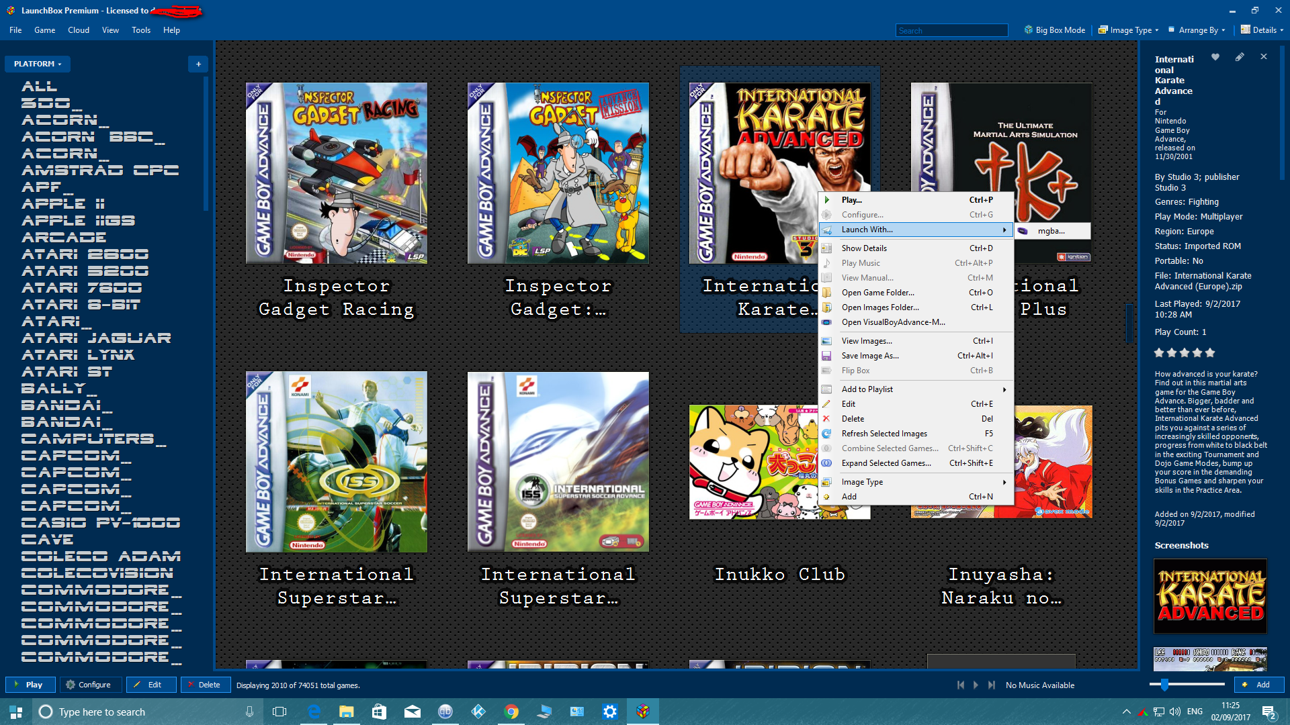Click the LaunchBox icon on the taskbar

coord(643,712)
